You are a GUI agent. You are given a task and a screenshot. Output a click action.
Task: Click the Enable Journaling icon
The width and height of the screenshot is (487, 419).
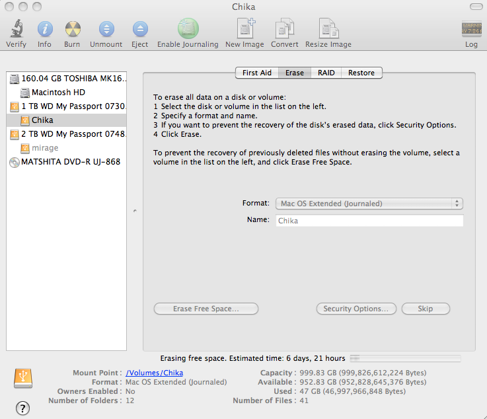[188, 28]
